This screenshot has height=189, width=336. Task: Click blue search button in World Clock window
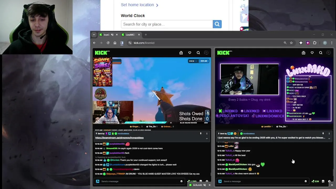point(217,24)
